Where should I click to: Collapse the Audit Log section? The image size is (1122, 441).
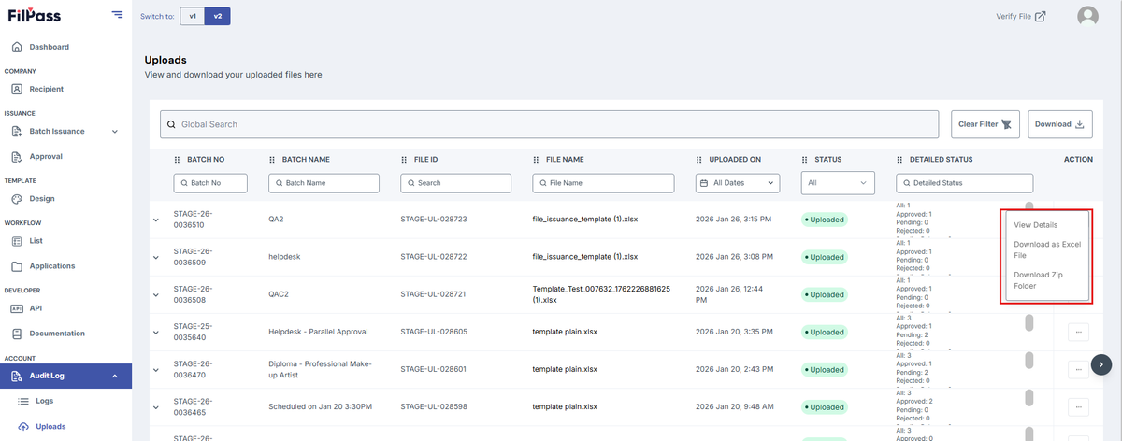(x=115, y=377)
